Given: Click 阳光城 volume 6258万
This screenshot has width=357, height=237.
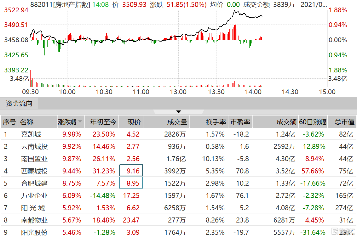Looking at the screenshot, I should (175, 208).
